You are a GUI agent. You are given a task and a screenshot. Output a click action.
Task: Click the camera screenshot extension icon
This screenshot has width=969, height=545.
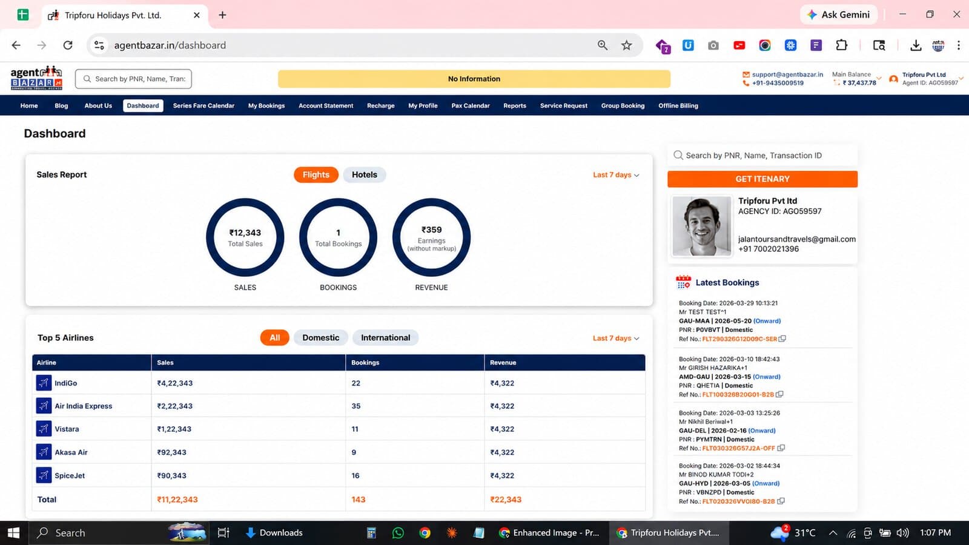pyautogui.click(x=713, y=45)
